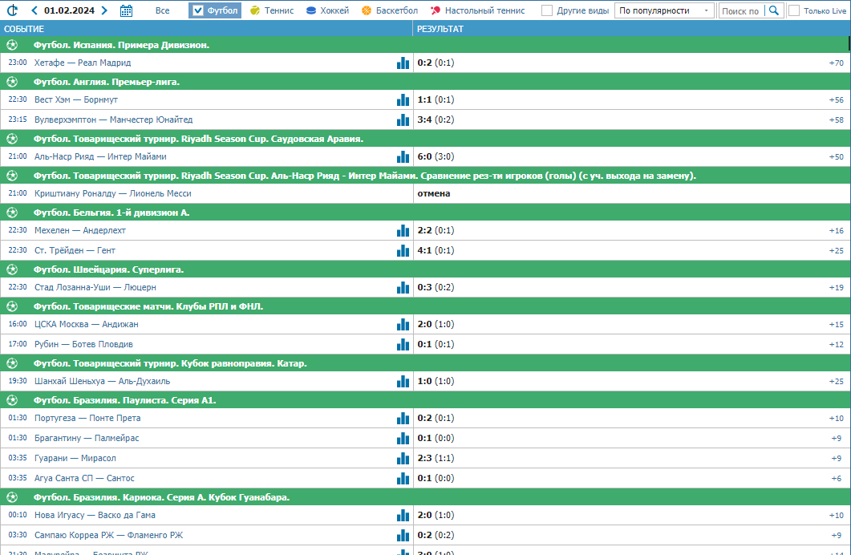Collapse the Англия. Премьер-лига section
The width and height of the screenshot is (851, 555).
coord(425,82)
